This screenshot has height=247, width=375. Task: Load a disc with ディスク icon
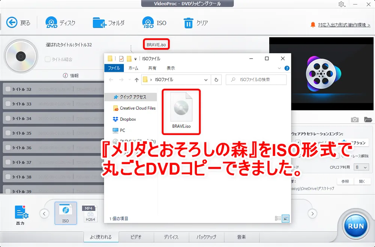point(60,23)
